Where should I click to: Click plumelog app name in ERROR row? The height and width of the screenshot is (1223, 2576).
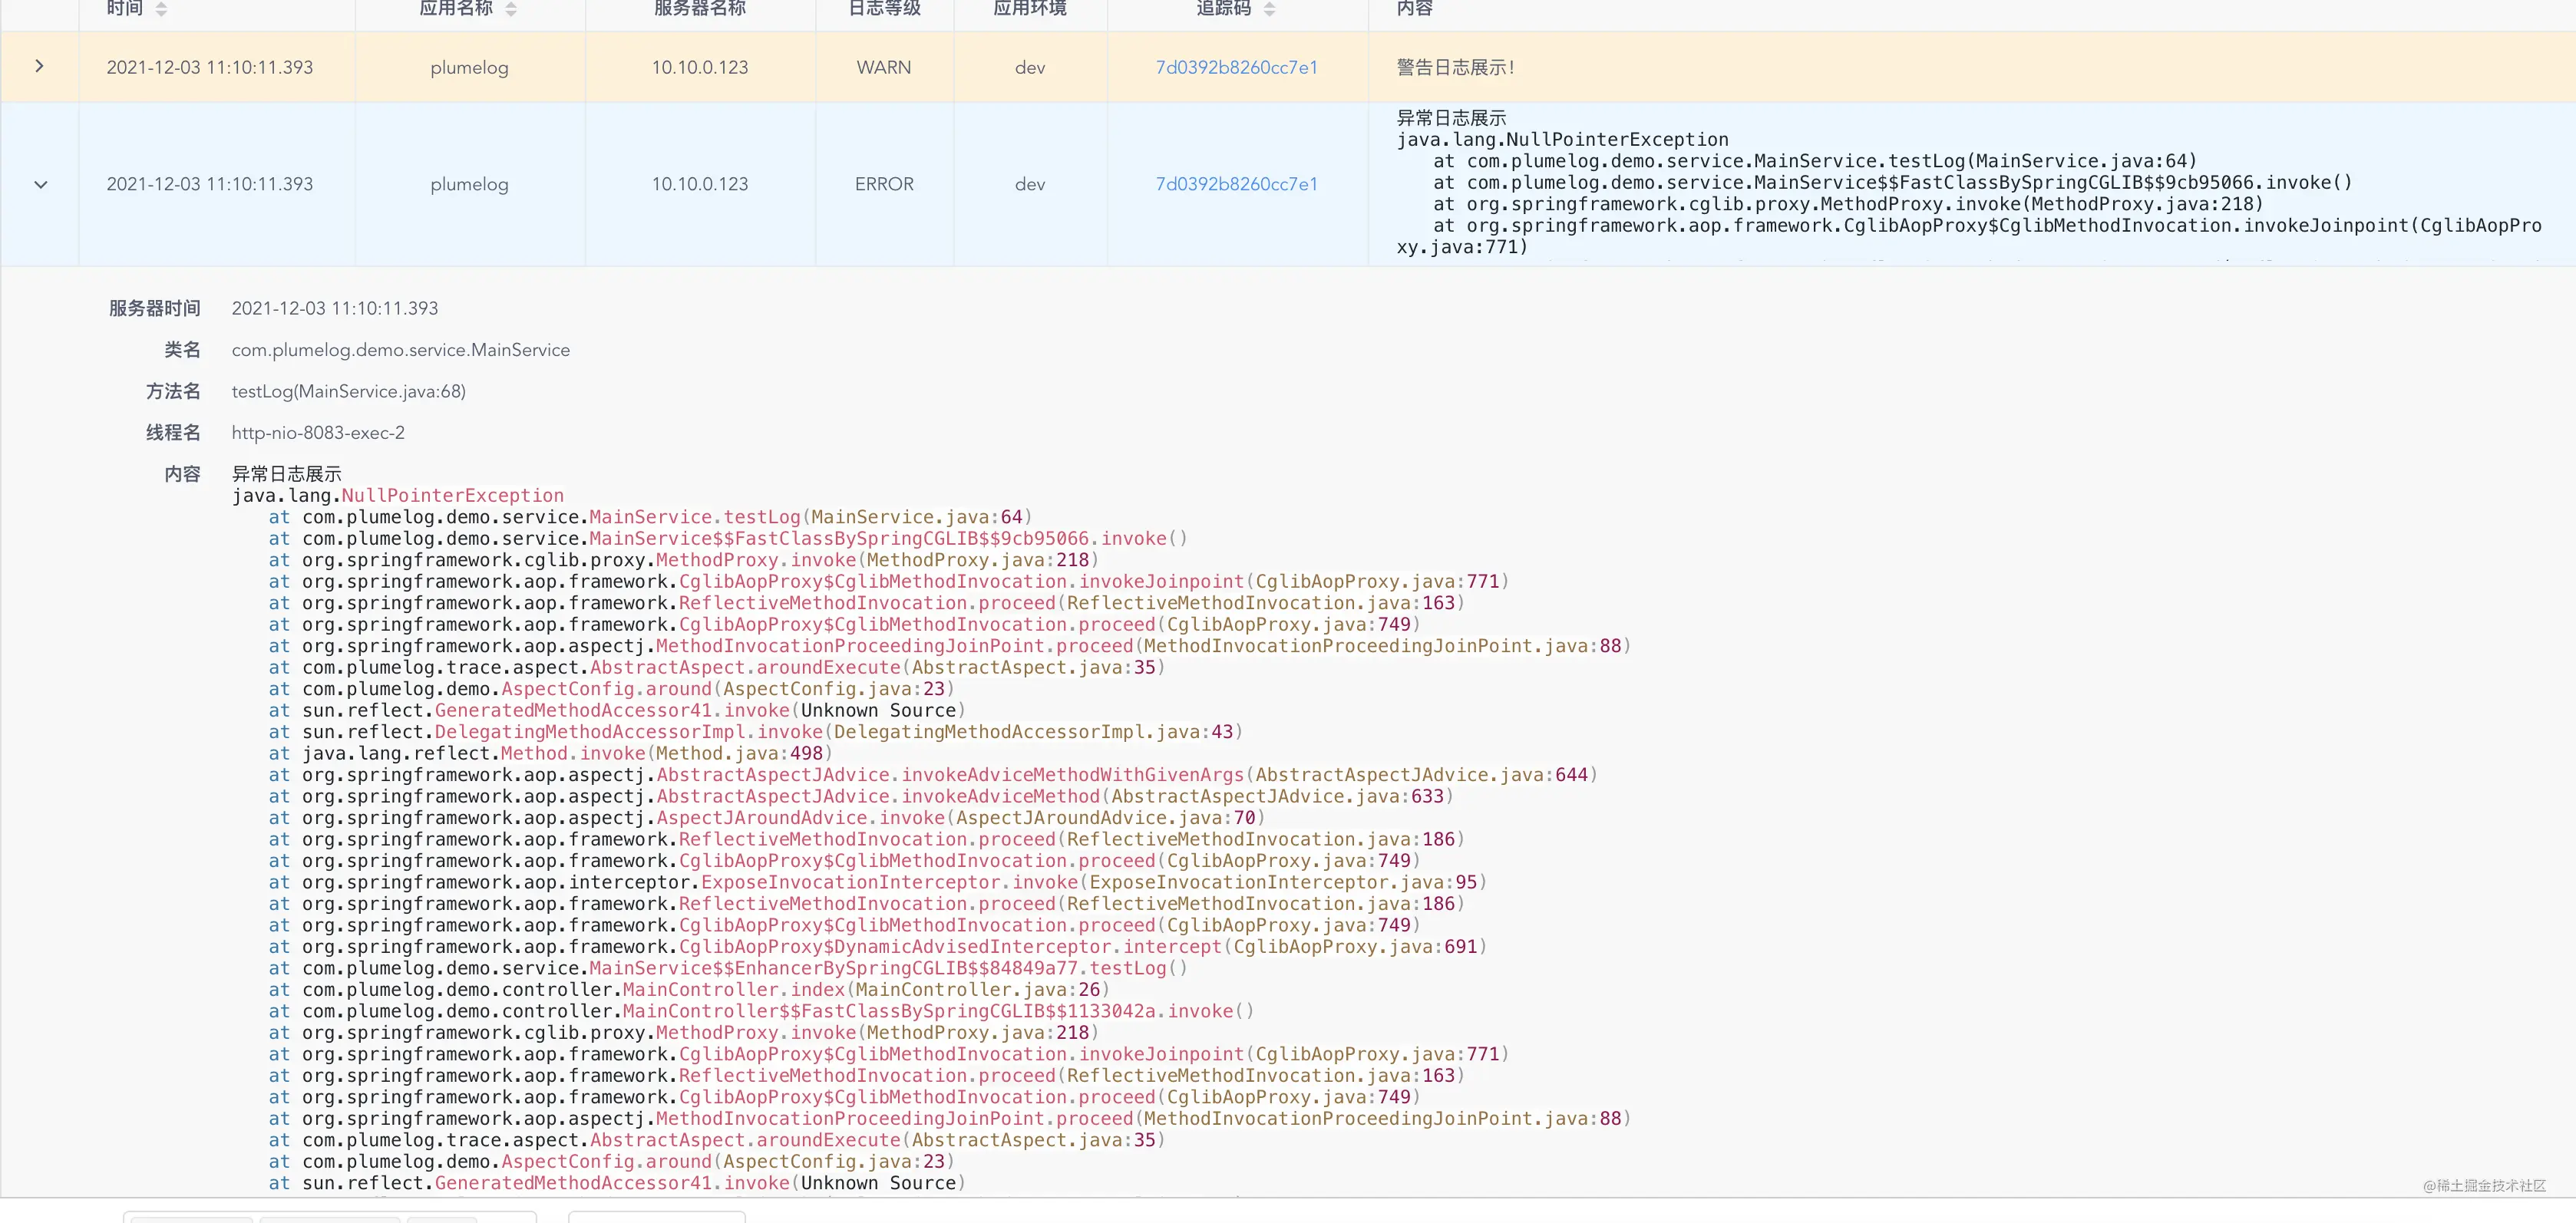pos(469,184)
